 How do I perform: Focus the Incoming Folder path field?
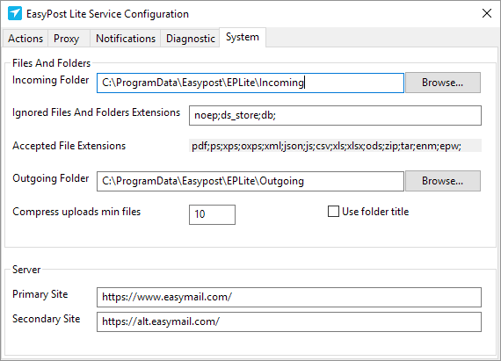pyautogui.click(x=250, y=83)
